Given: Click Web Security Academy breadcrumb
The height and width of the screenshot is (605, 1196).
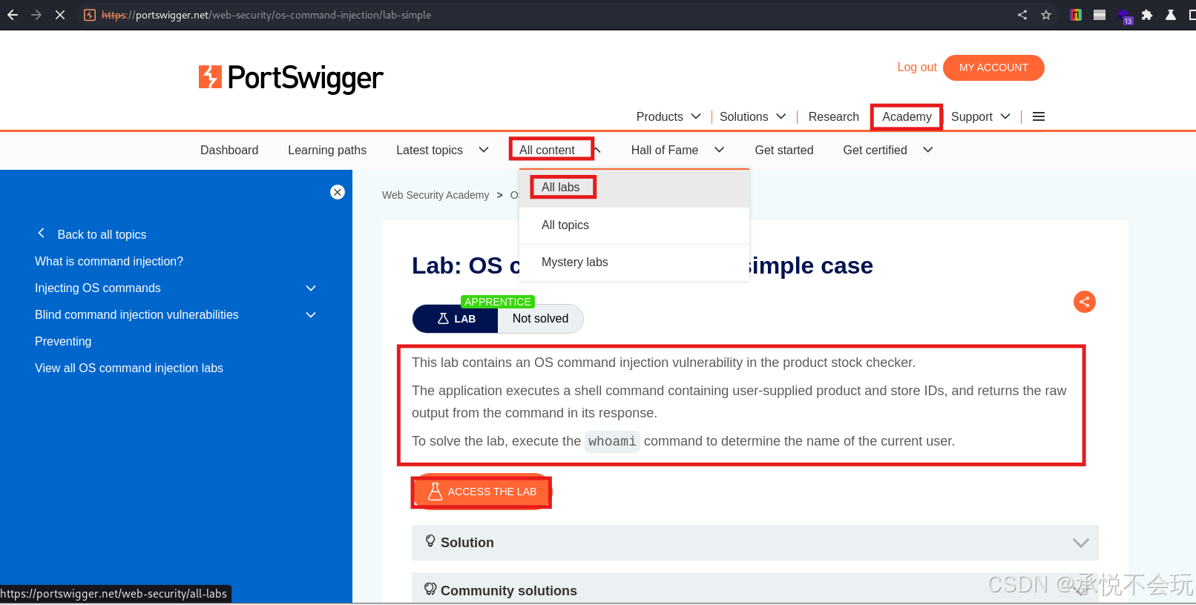Looking at the screenshot, I should tap(436, 195).
